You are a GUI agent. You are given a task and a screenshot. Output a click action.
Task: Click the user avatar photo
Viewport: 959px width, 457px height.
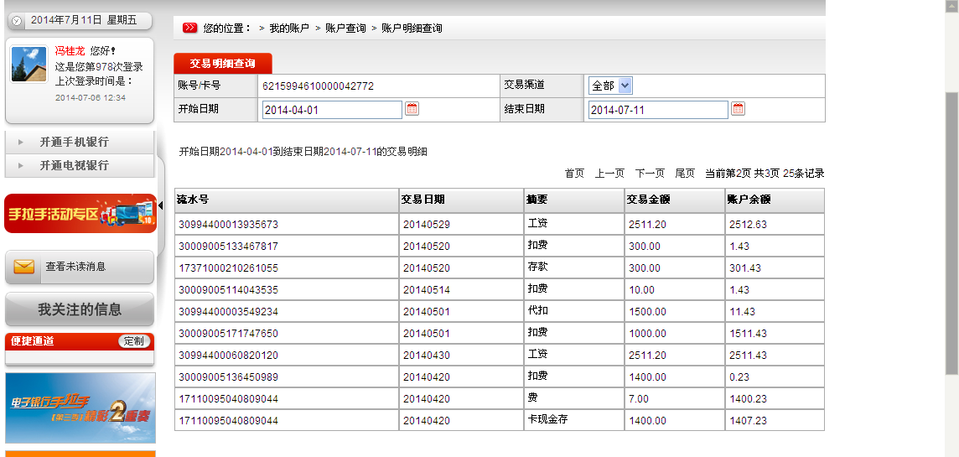[29, 65]
